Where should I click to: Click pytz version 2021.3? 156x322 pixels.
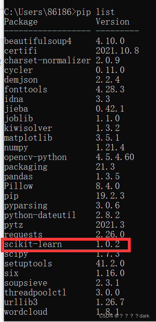point(110,224)
